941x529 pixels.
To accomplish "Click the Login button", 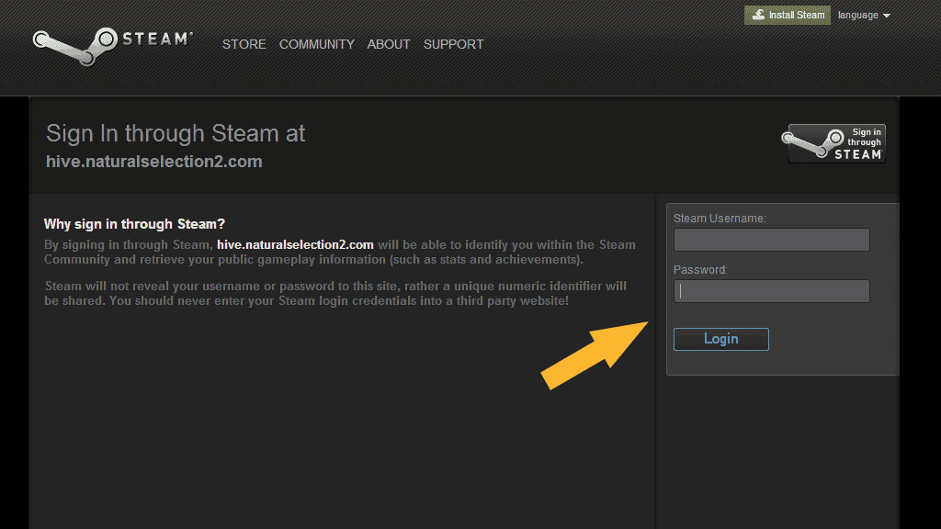I will coord(720,339).
